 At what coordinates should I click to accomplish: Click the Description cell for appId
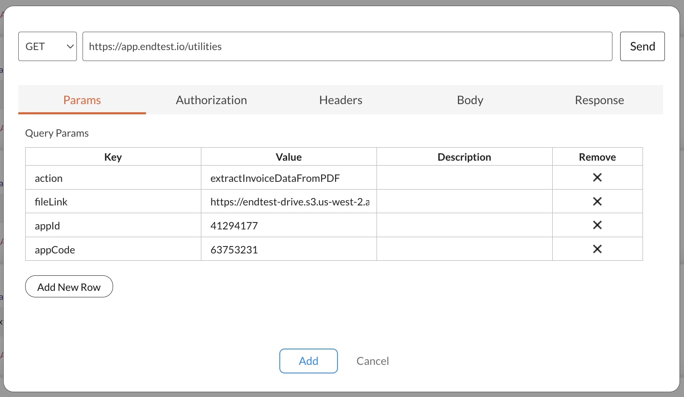coord(464,225)
